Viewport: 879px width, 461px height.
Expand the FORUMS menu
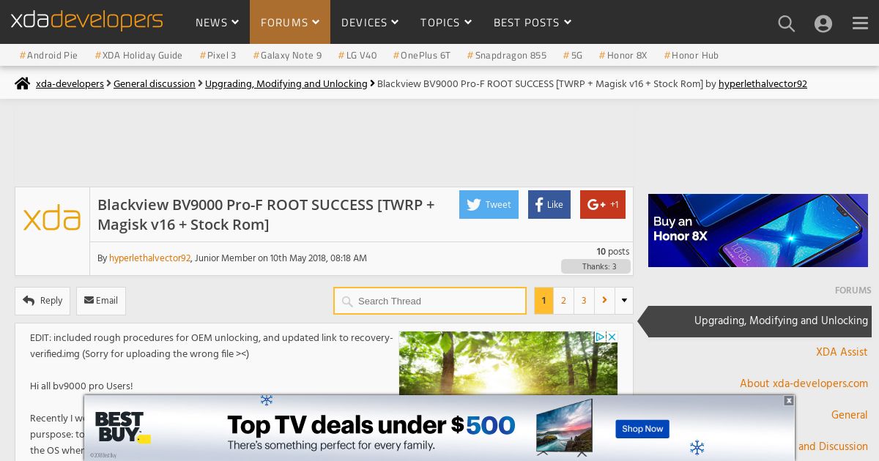coord(290,23)
